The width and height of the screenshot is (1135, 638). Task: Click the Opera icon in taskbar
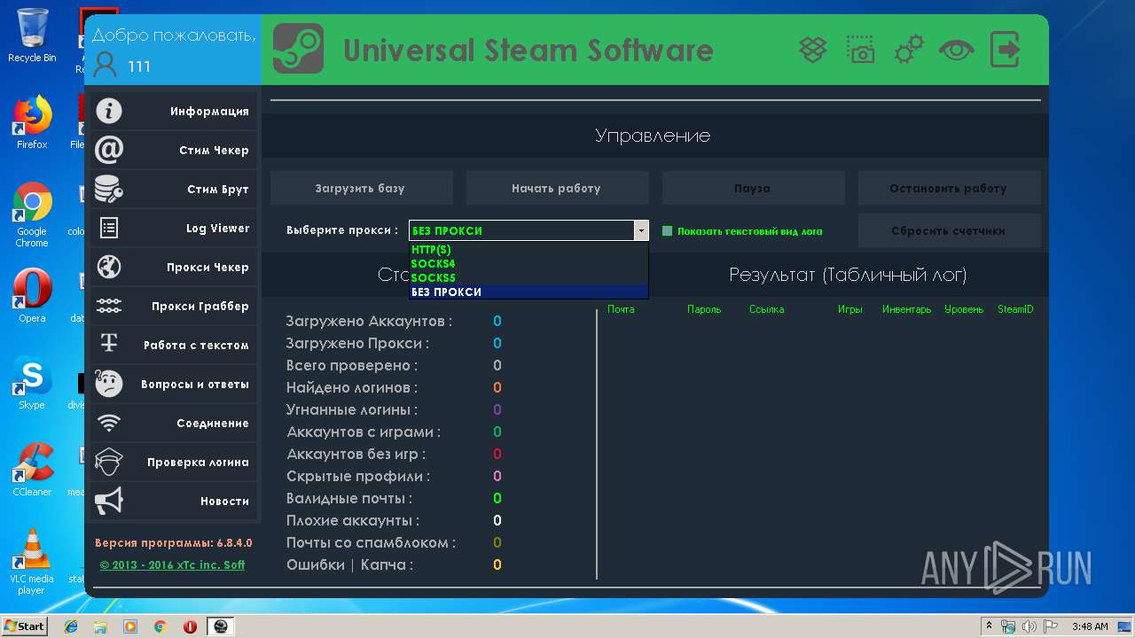[190, 626]
